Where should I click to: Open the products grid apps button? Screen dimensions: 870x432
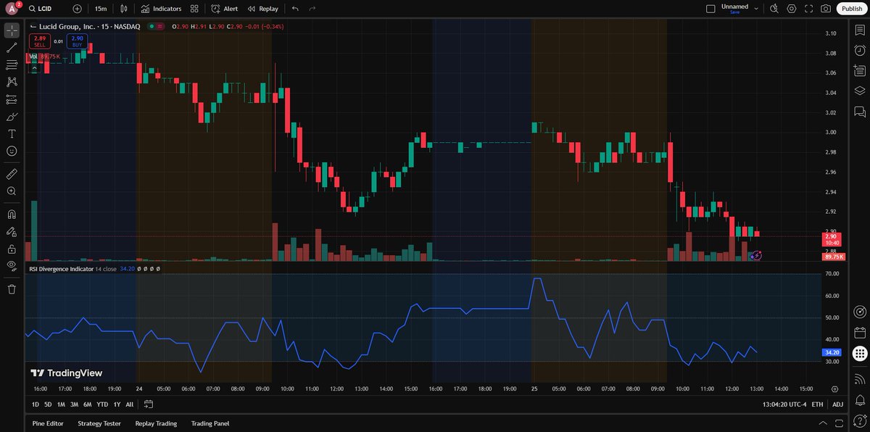[x=860, y=354]
